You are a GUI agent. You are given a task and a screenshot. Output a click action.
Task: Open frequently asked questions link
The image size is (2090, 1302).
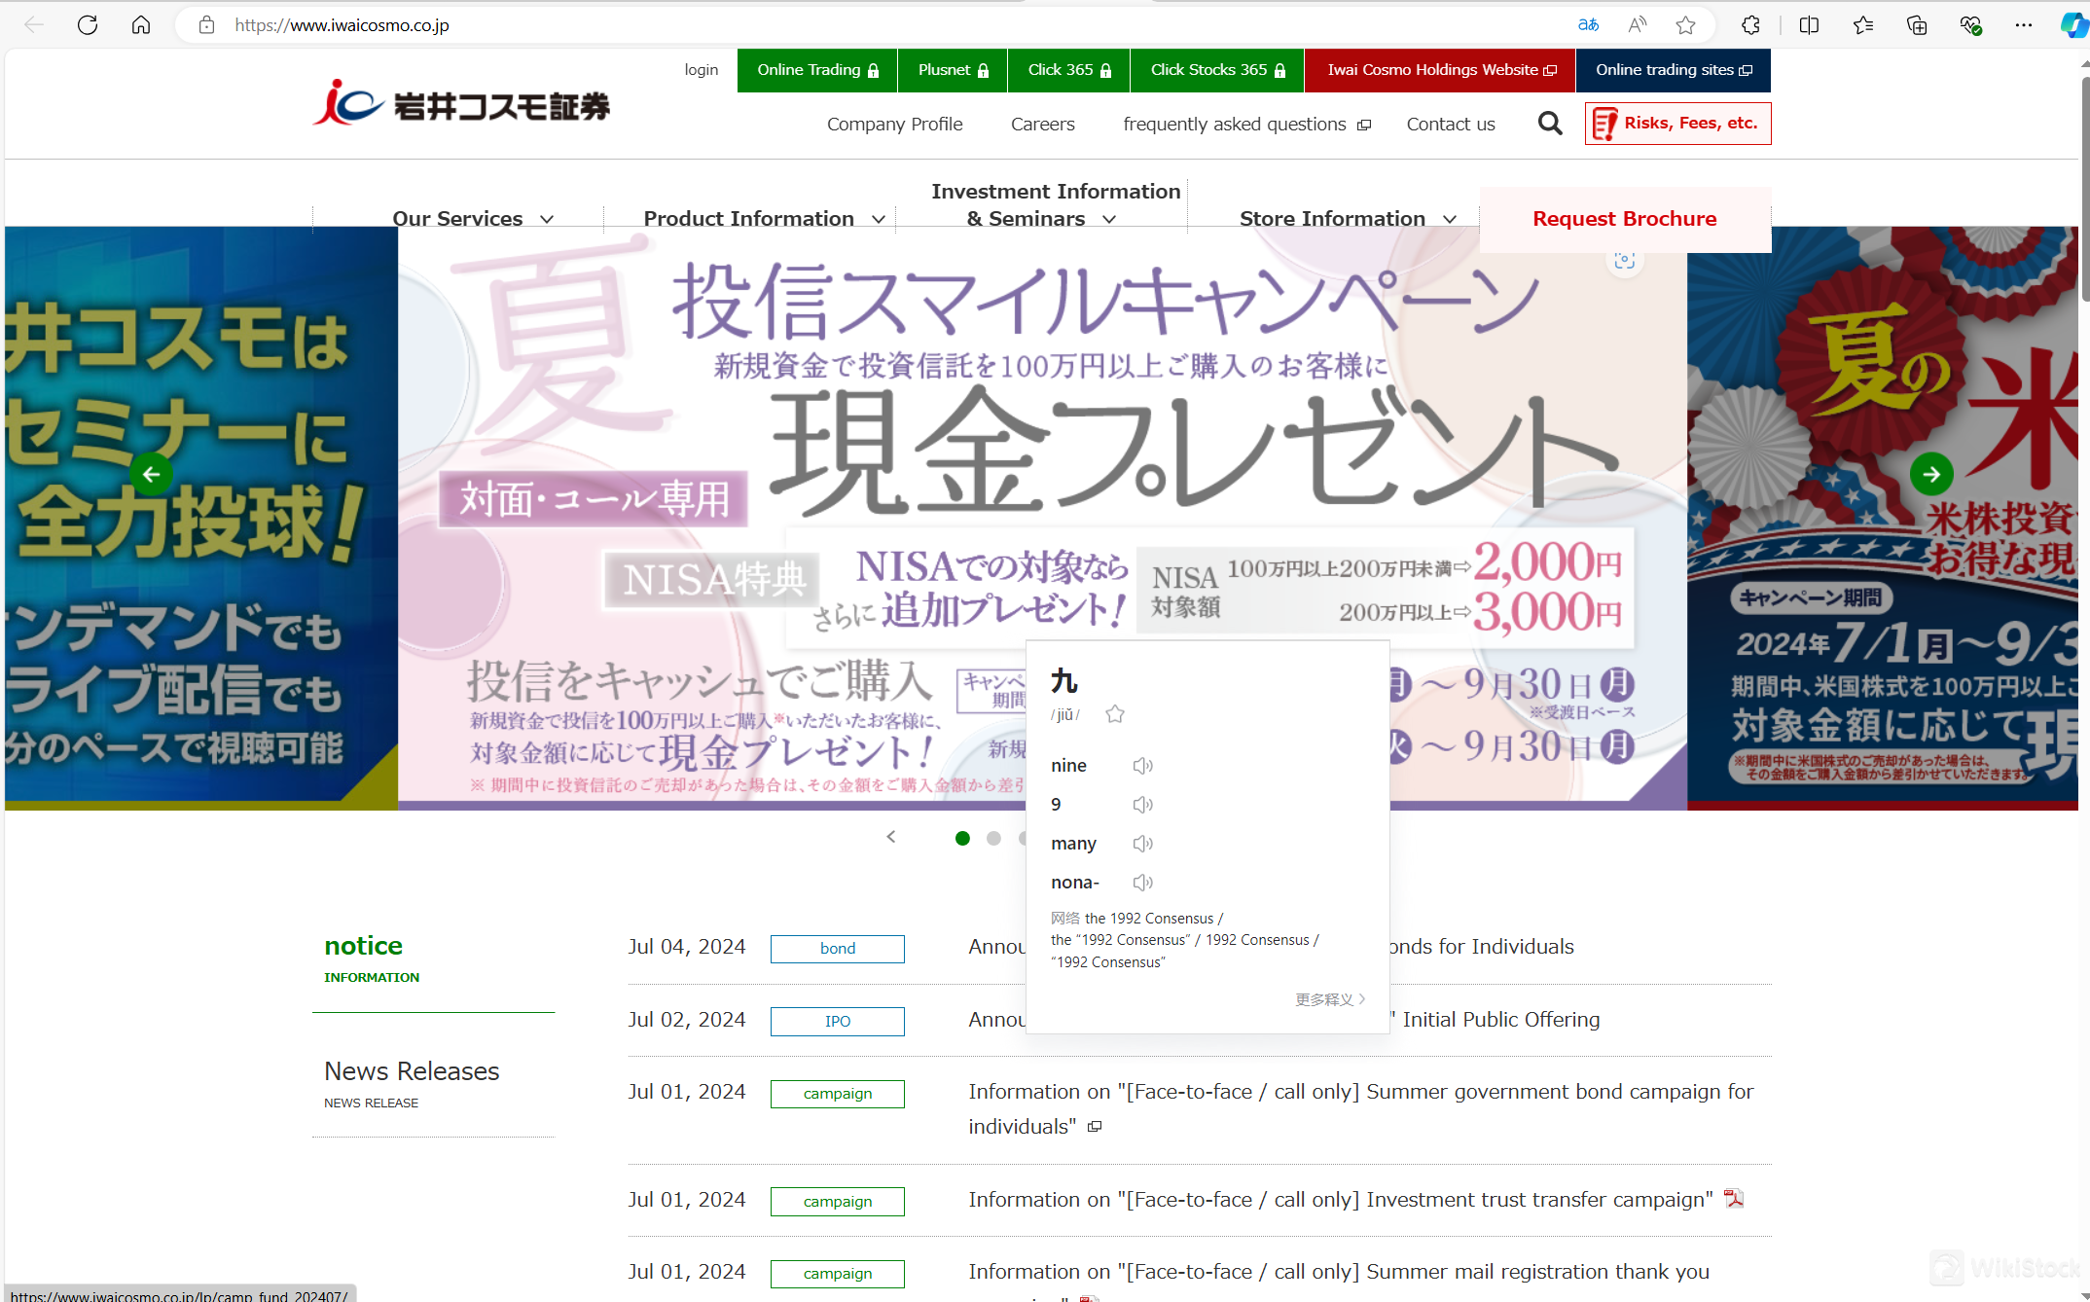coord(1246,124)
